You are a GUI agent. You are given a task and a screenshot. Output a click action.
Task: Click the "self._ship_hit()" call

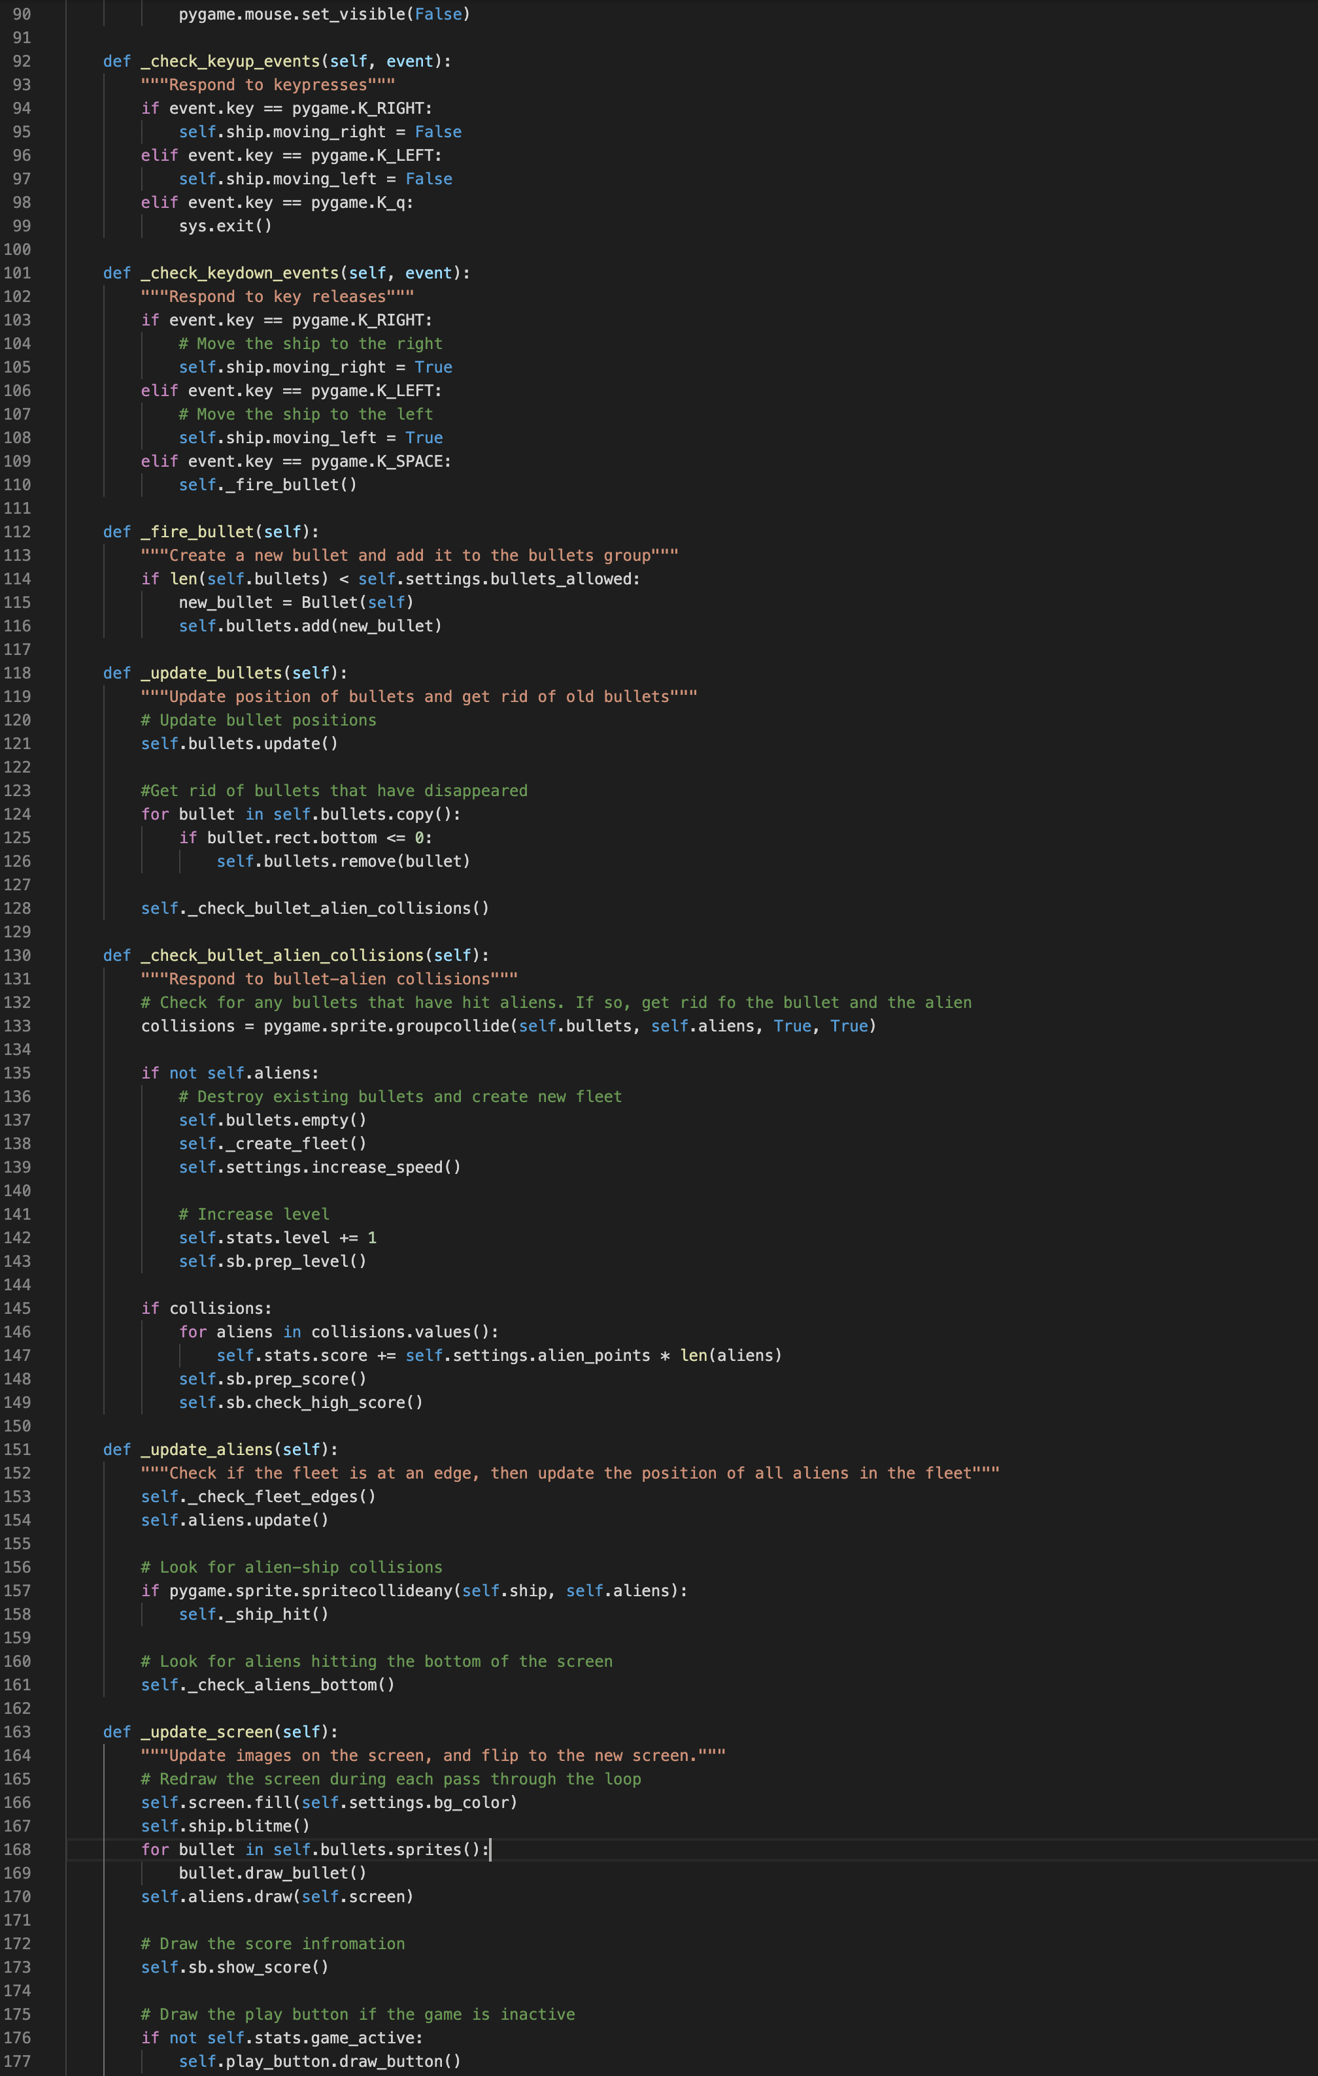click(254, 1614)
